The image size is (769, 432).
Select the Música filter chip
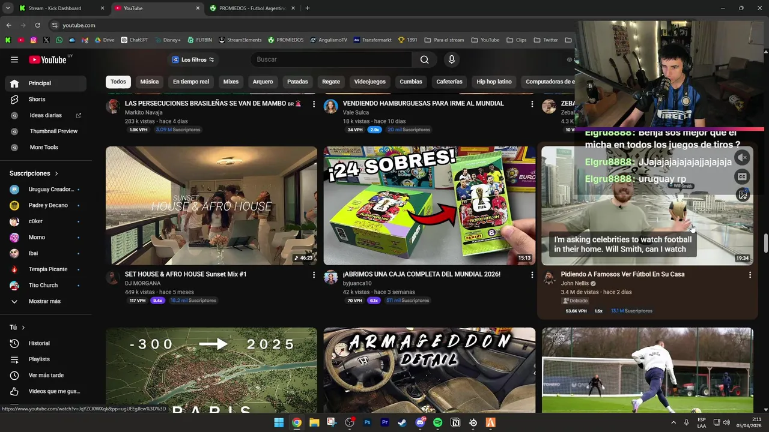tap(150, 82)
